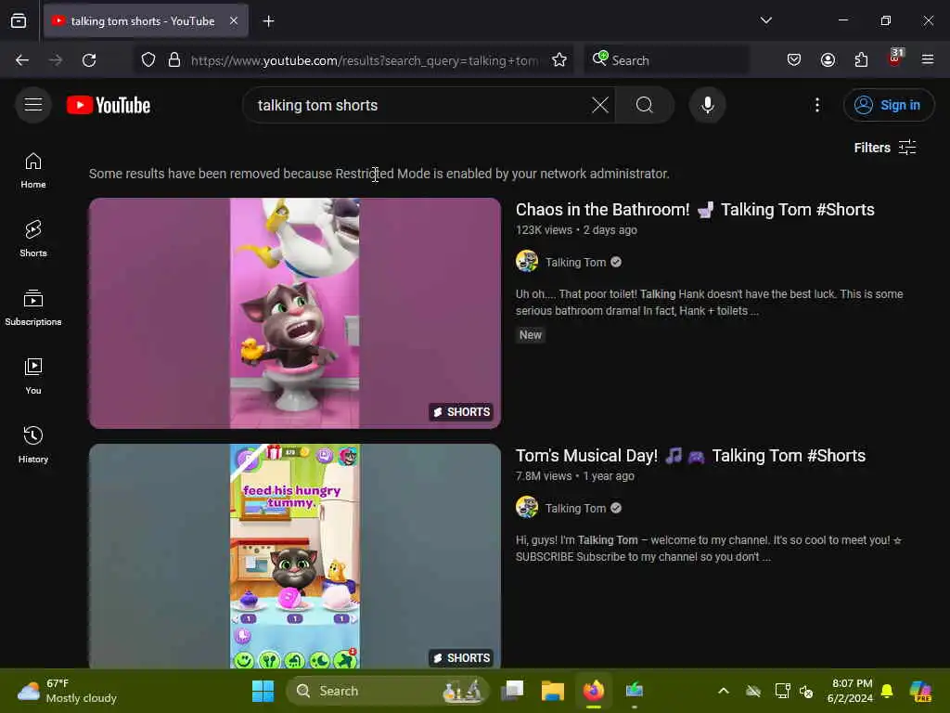The width and height of the screenshot is (950, 713).
Task: Open a new tab with plus
Action: point(268,21)
